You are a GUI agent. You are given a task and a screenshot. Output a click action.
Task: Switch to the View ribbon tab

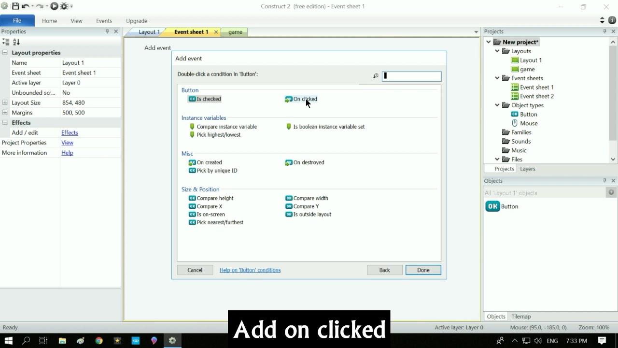point(76,21)
